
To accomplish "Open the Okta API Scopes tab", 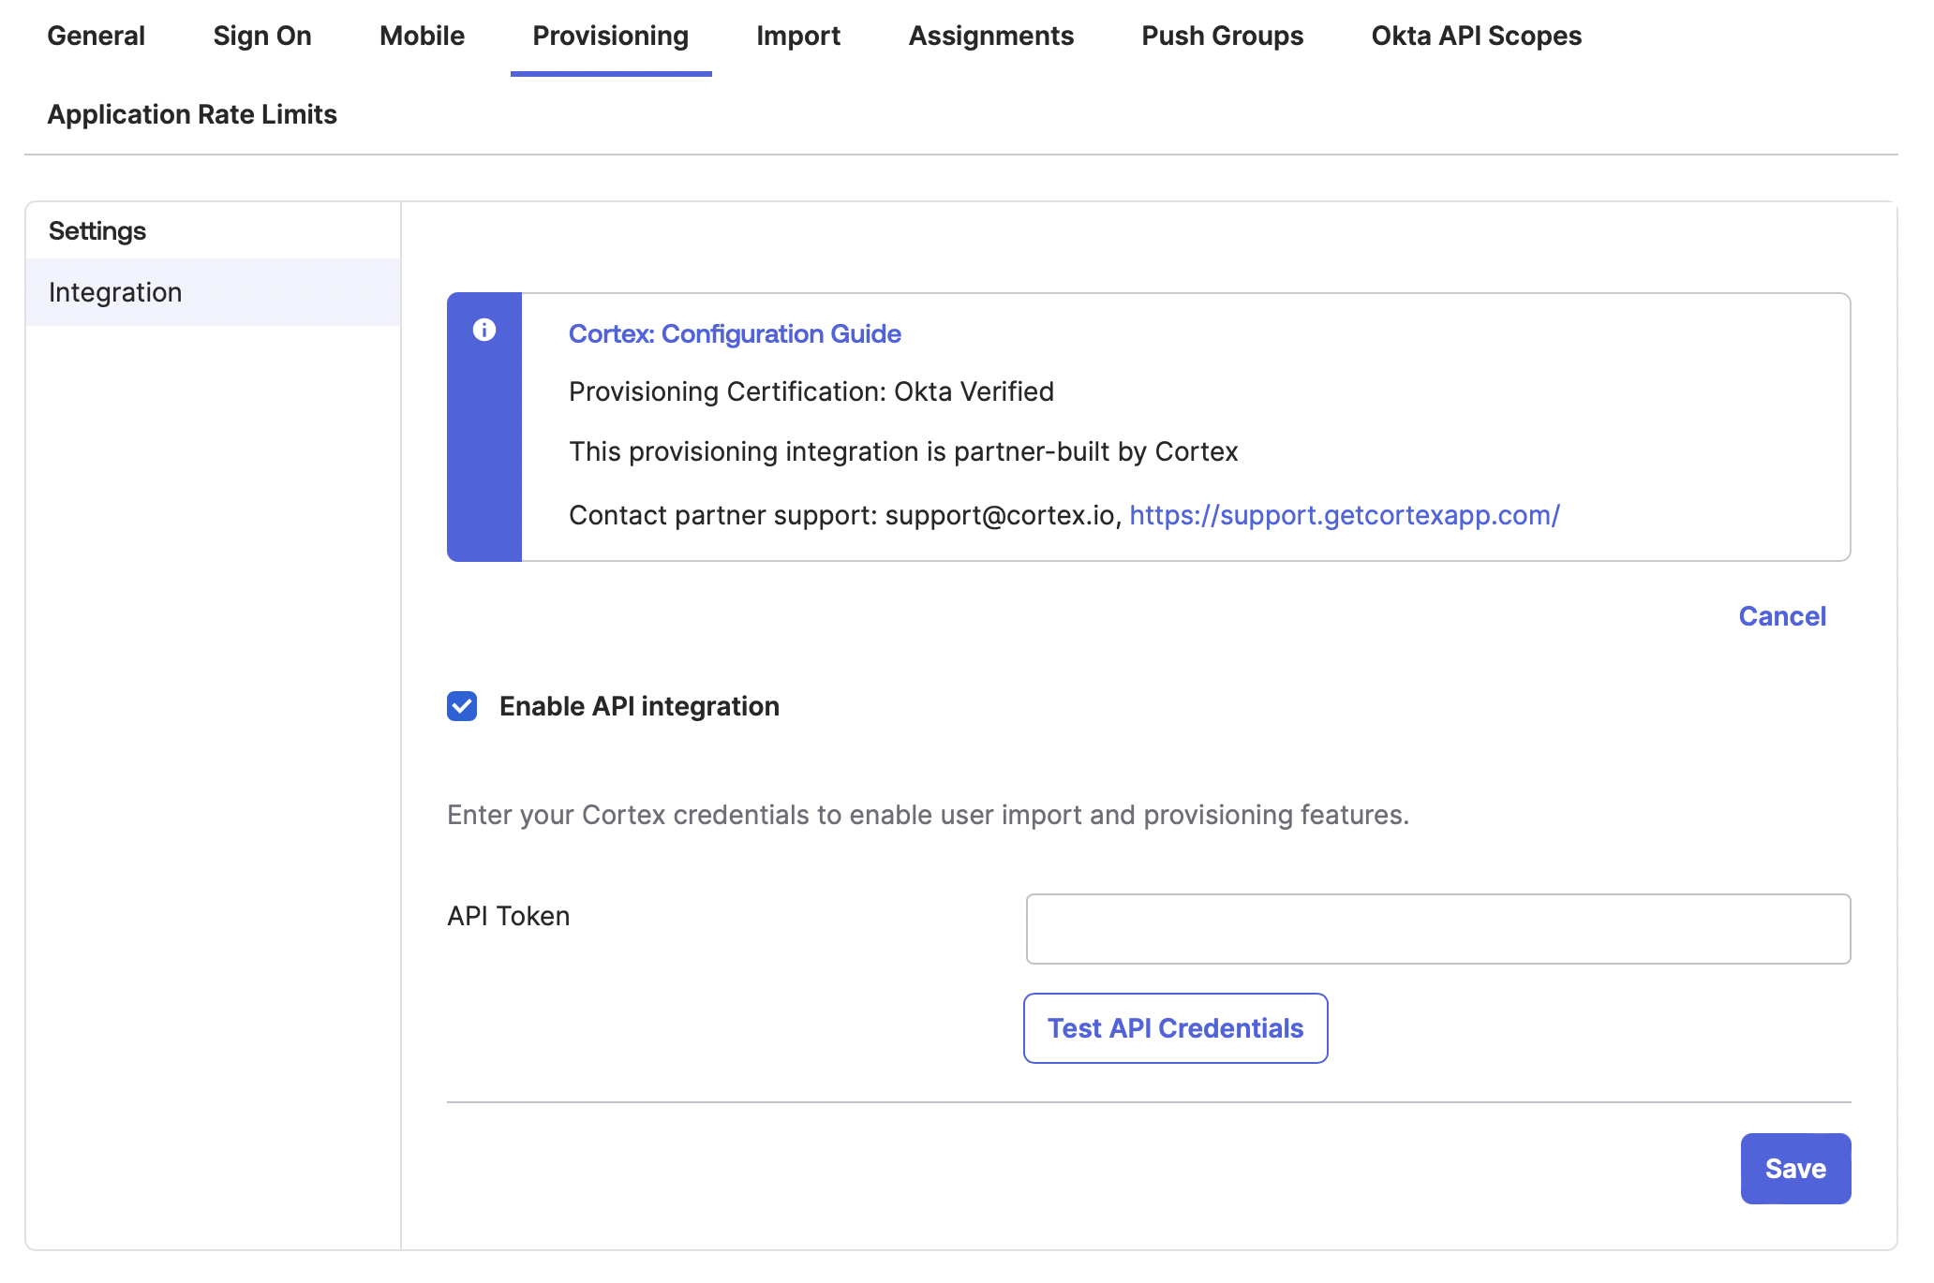I will [1477, 36].
